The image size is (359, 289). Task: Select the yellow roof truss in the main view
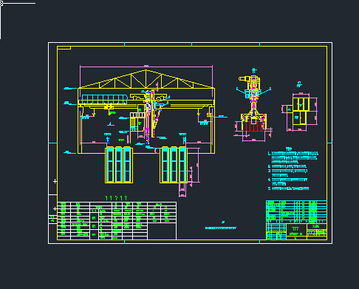pyautogui.click(x=146, y=79)
